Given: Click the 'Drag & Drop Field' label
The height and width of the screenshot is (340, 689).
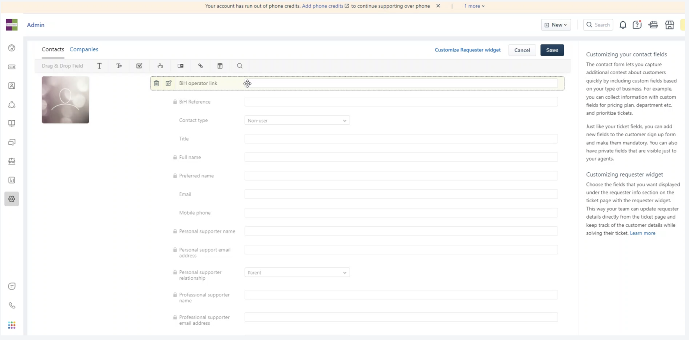Looking at the screenshot, I should [x=62, y=66].
